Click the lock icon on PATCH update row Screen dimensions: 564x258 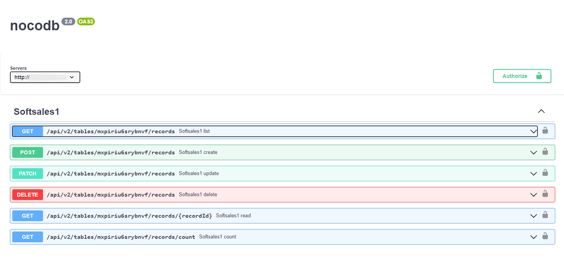coord(545,173)
